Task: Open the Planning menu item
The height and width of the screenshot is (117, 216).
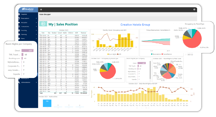Action: (24, 34)
